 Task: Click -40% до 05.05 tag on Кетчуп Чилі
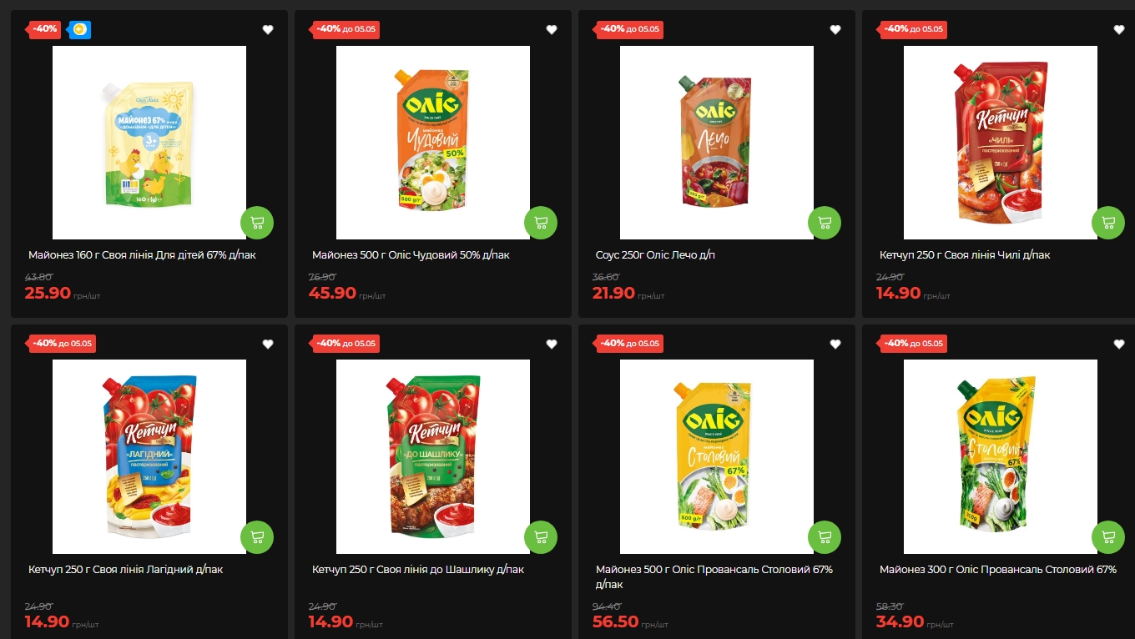pos(913,29)
